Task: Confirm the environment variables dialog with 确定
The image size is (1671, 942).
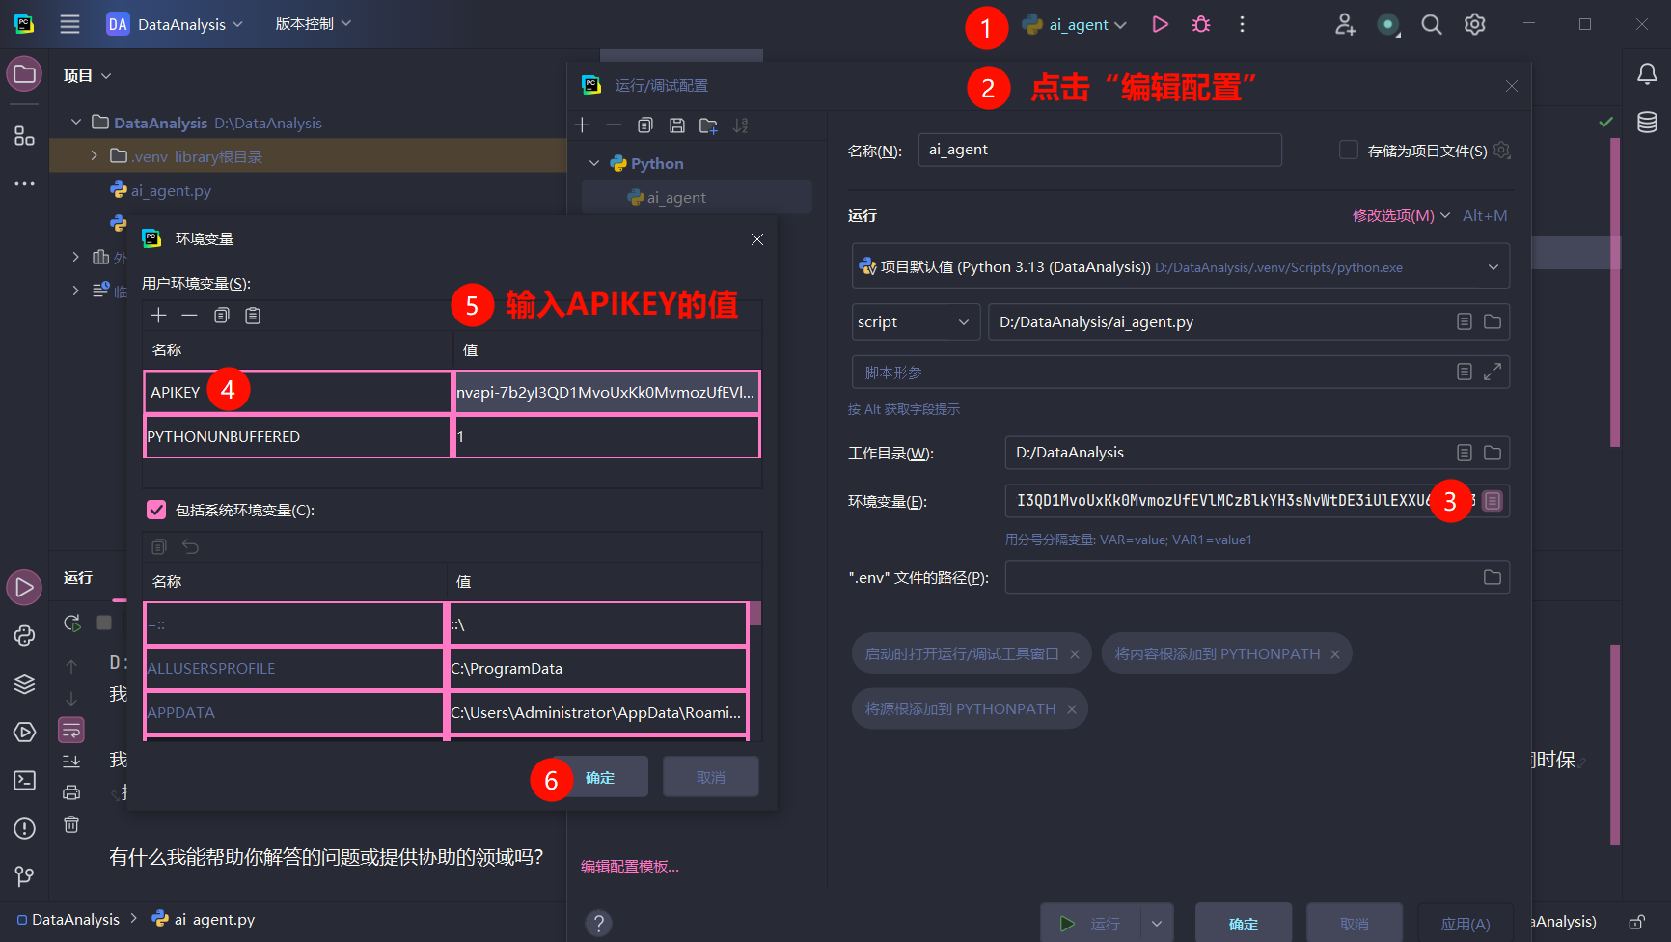Action: [599, 777]
